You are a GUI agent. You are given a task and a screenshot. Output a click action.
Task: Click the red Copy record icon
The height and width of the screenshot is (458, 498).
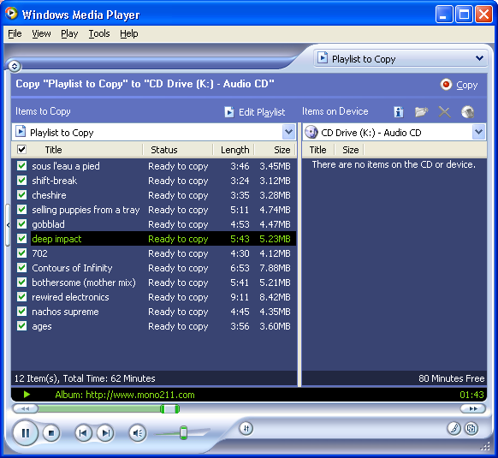point(446,85)
